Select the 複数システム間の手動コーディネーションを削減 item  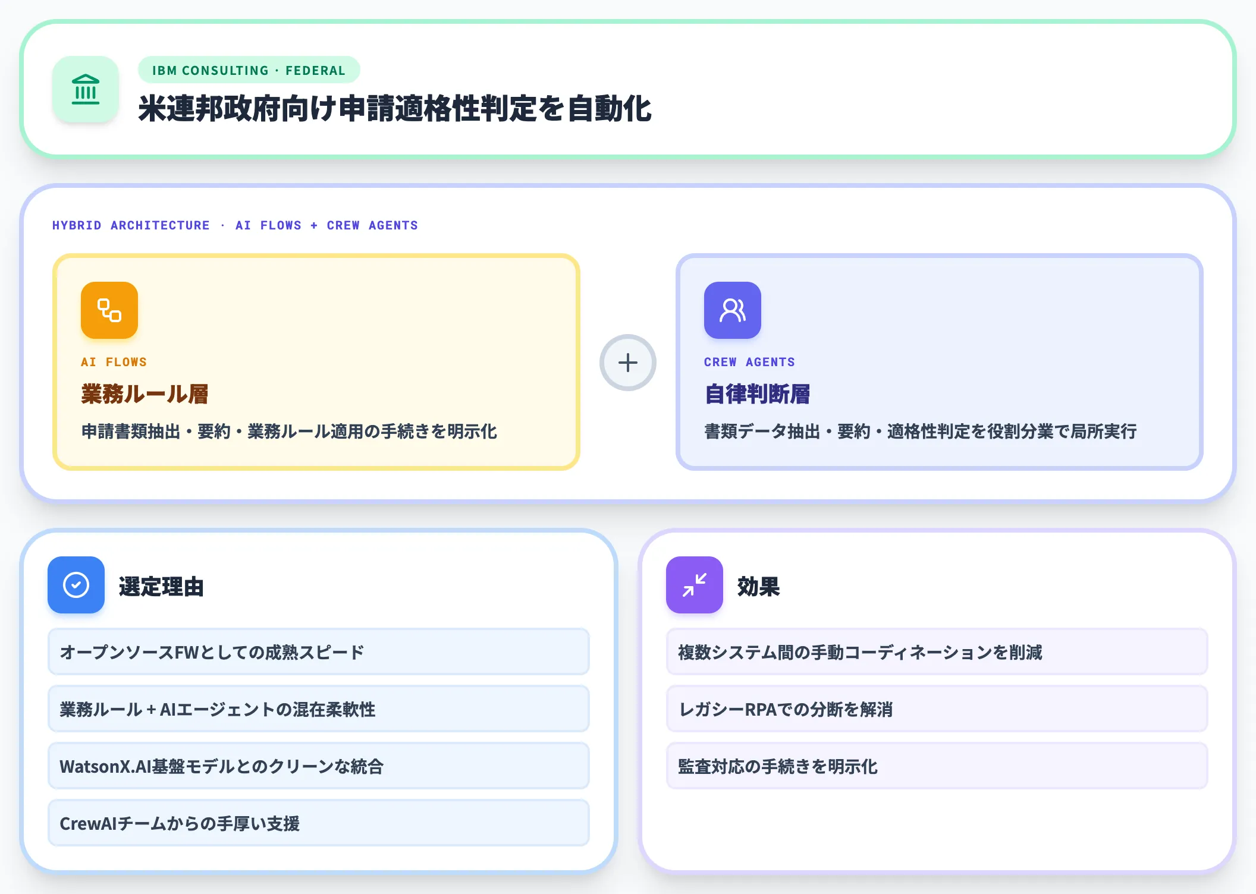coord(937,651)
